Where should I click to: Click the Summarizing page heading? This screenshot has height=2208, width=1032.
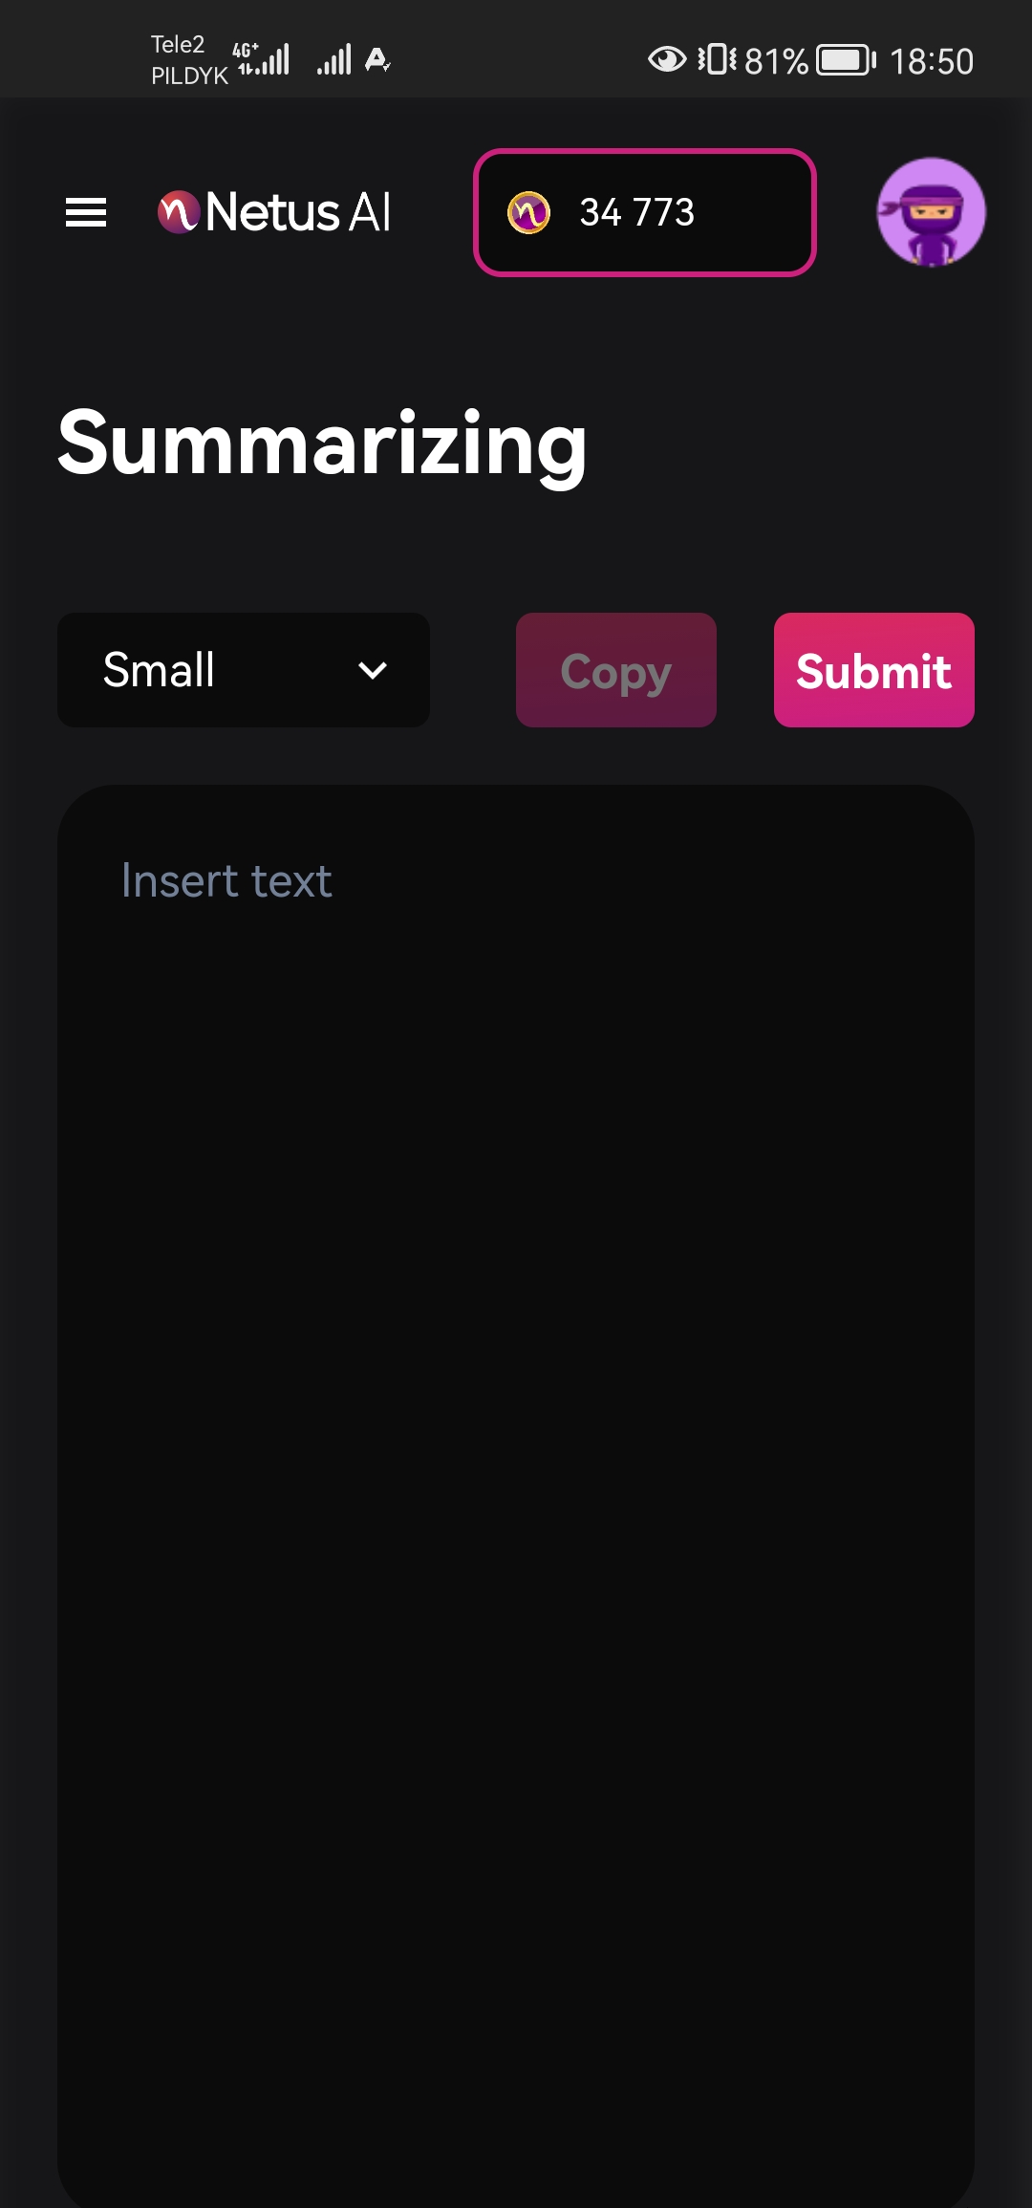pyautogui.click(x=322, y=444)
